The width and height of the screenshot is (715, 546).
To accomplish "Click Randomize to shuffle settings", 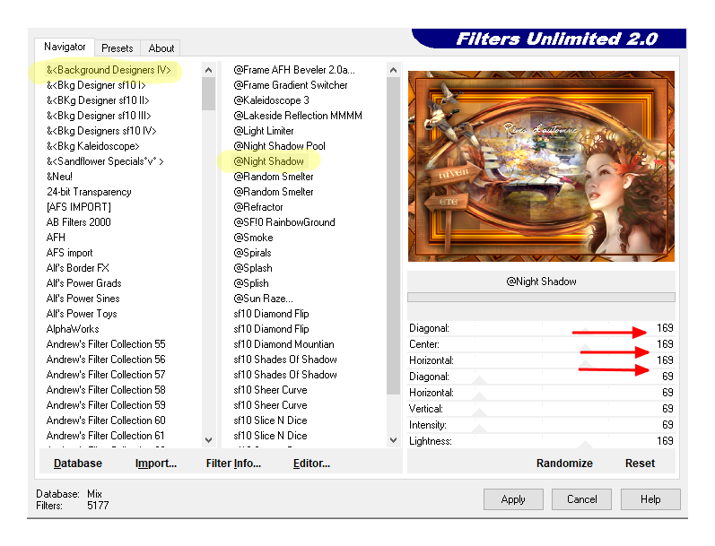I will pyautogui.click(x=564, y=463).
